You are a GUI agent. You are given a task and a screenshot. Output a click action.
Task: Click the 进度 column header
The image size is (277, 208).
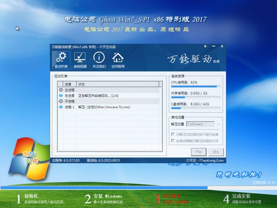70,84
